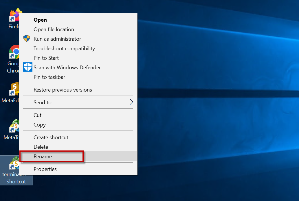Image resolution: width=299 pixels, height=201 pixels.
Task: Select the MetaTrader 5 desktop icon
Action: point(13,126)
